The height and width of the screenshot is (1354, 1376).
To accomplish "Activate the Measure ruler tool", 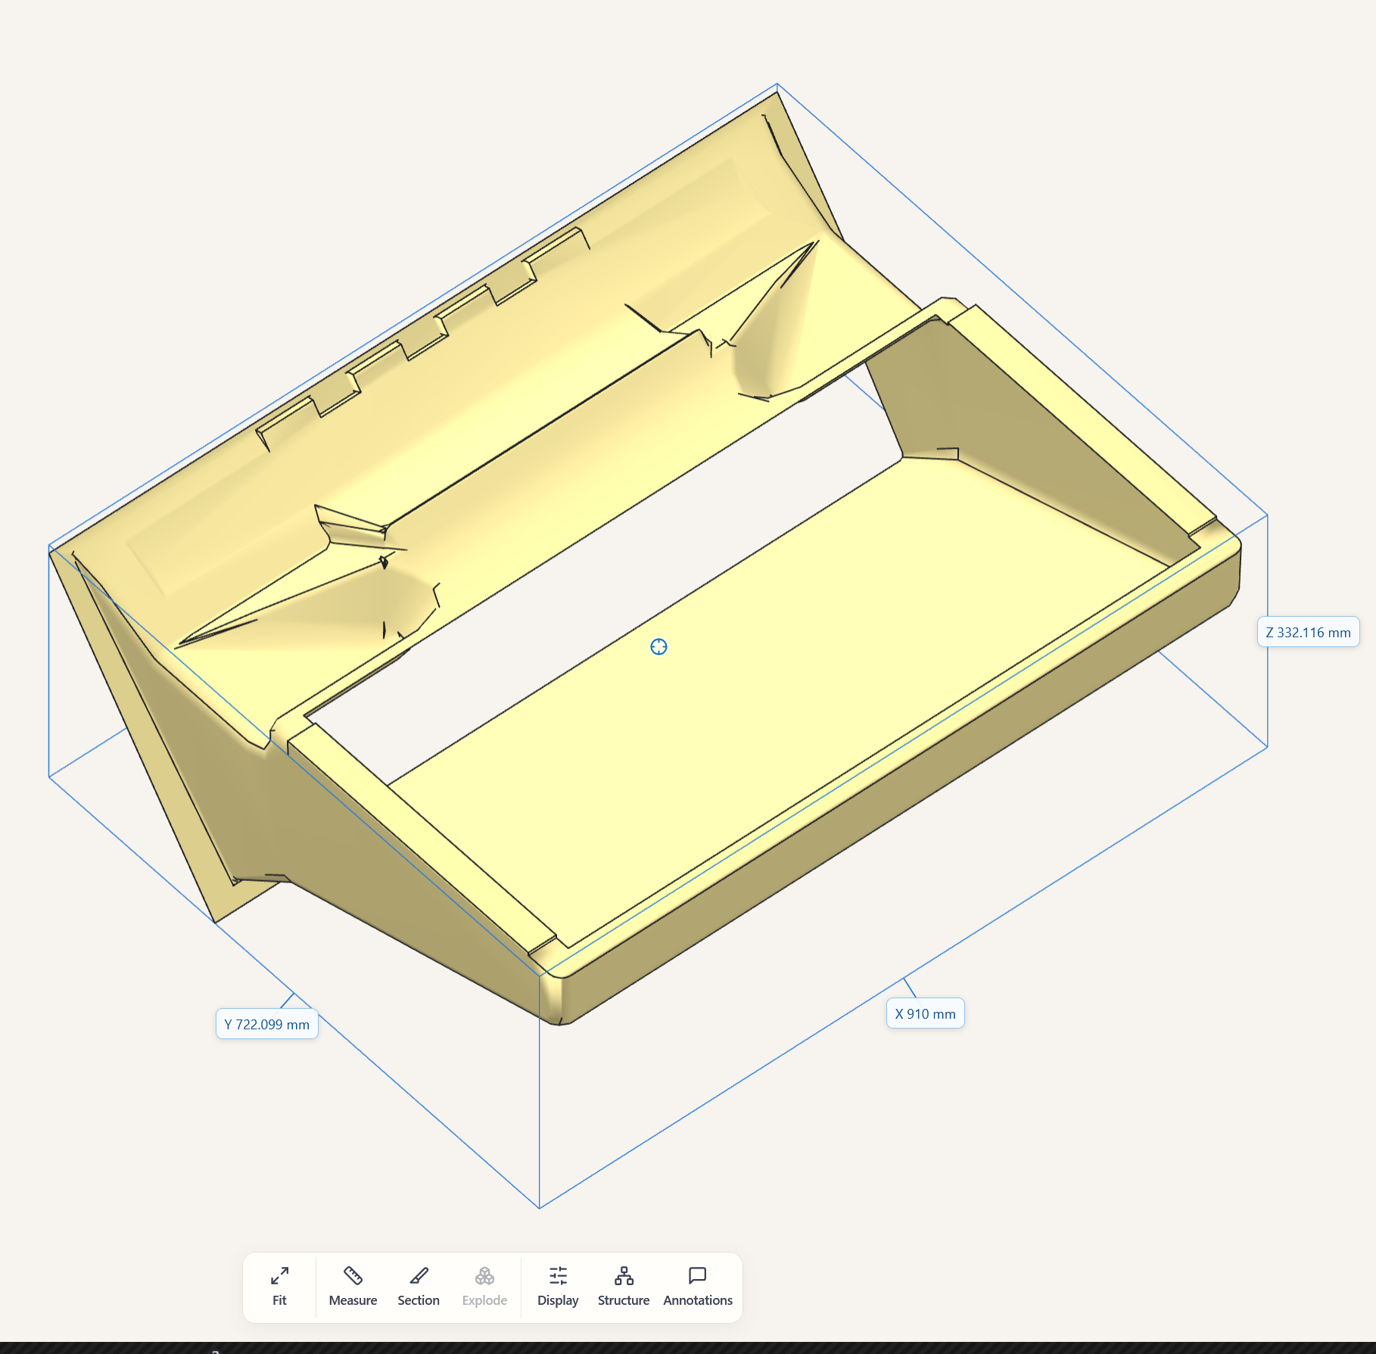I will click(x=353, y=1287).
